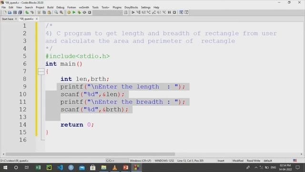Image resolution: width=305 pixels, height=172 pixels.
Task: Click the Save all files icon
Action: 20,12
